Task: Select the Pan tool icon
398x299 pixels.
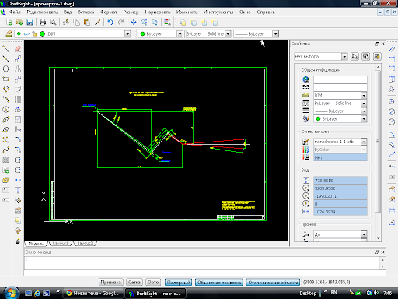Action: click(x=134, y=23)
